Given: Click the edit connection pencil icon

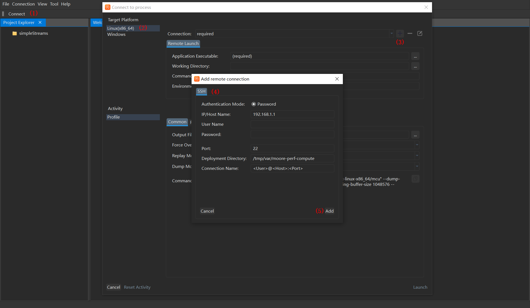Looking at the screenshot, I should [x=420, y=34].
